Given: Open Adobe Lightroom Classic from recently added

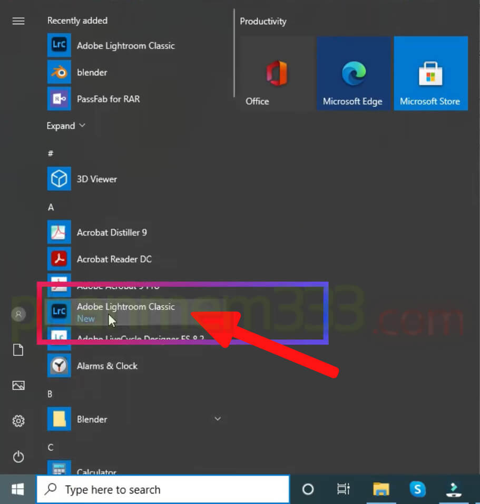Looking at the screenshot, I should (125, 46).
